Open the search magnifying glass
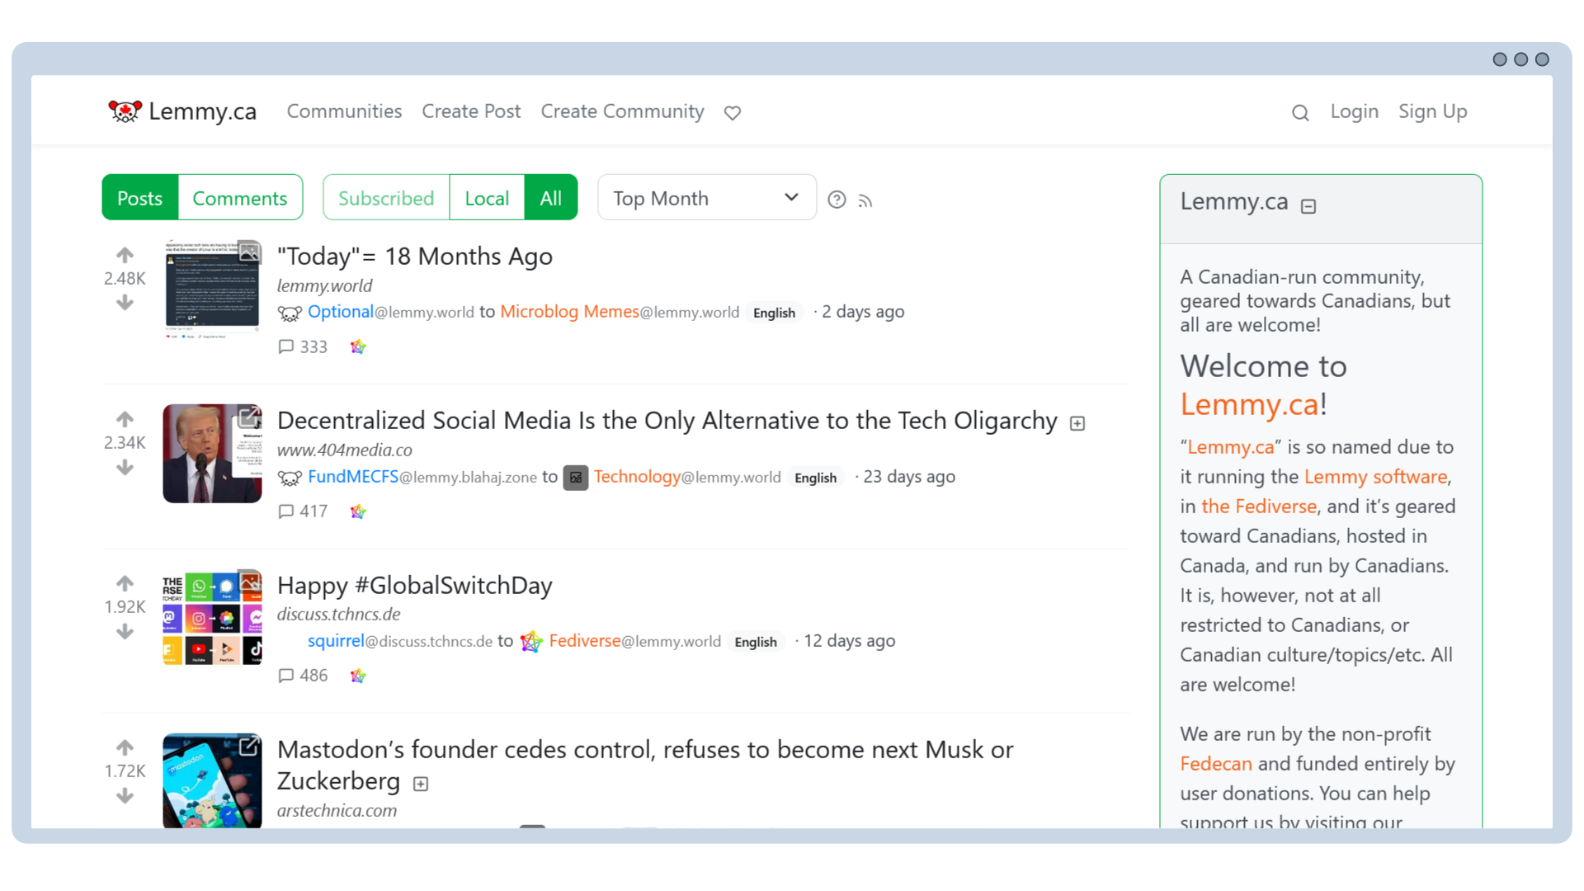This screenshot has width=1584, height=891. [x=1300, y=112]
